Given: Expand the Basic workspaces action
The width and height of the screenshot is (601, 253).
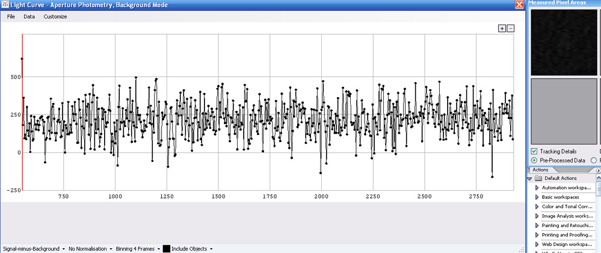Looking at the screenshot, I should [537, 197].
